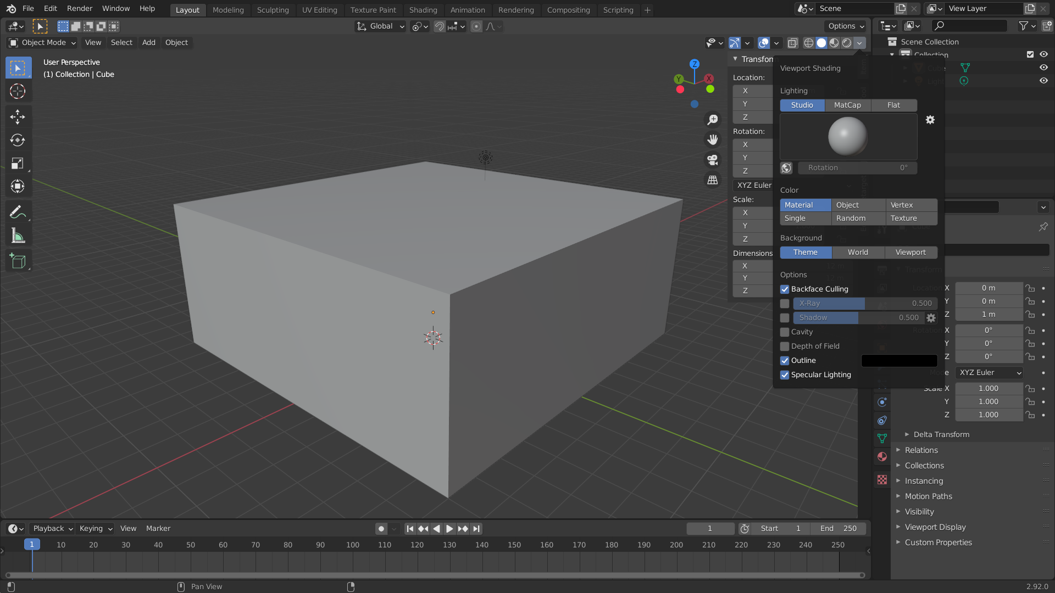The image size is (1055, 593).
Task: Toggle world space lighting globe icon
Action: (x=786, y=168)
